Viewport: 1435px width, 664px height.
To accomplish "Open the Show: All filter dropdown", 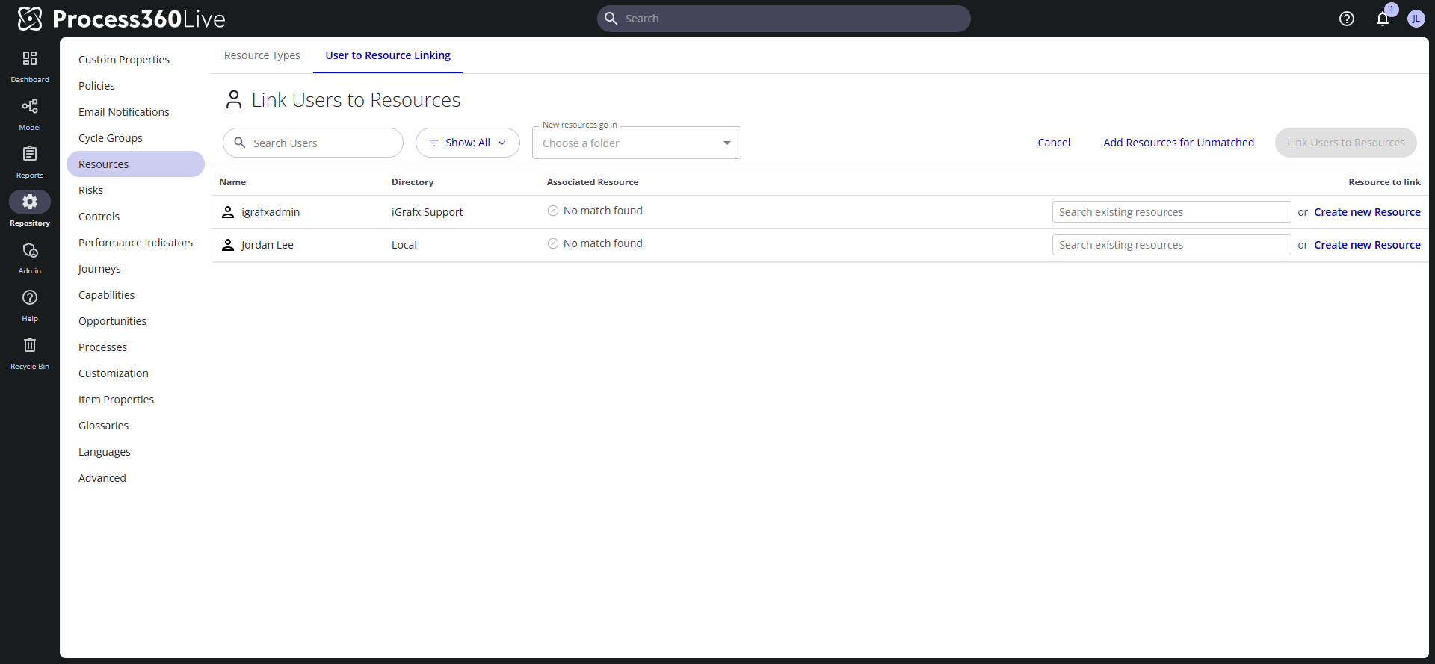I will click(468, 143).
